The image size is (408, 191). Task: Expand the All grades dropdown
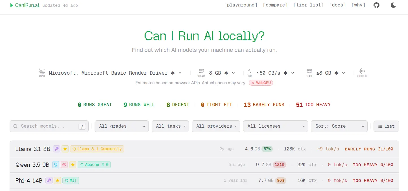[122, 126]
